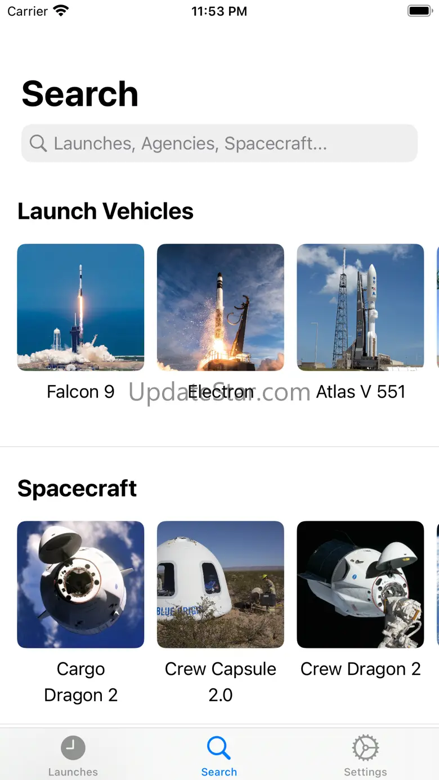Focus the Launches, Agencies, Spacecraft search field

click(219, 143)
